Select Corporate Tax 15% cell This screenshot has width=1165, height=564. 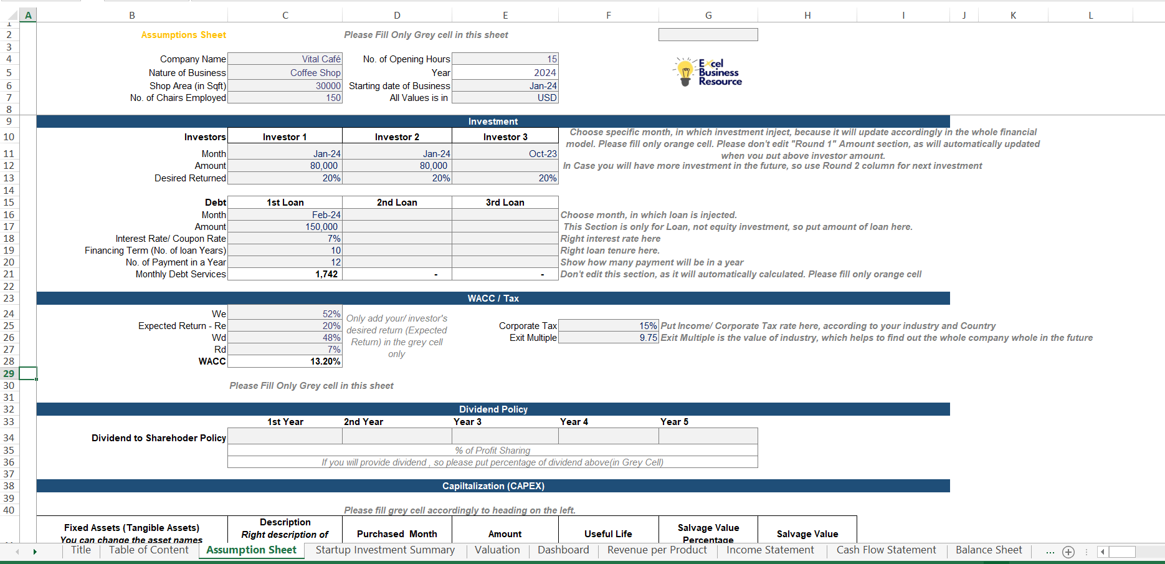(608, 326)
